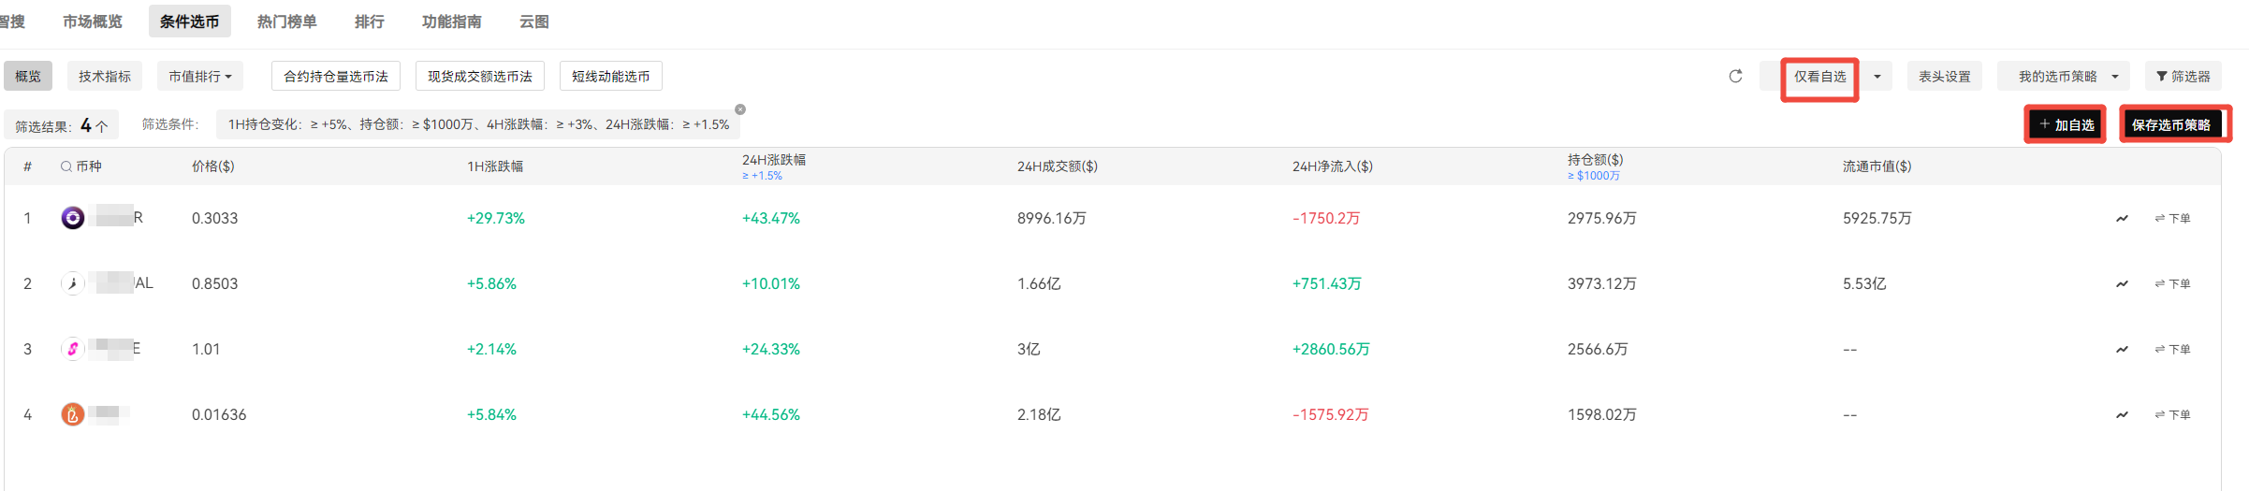Click the search icon beside 币种 header
2249x491 pixels.
point(66,166)
